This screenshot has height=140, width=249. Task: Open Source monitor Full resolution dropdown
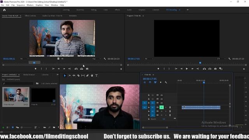96,59
